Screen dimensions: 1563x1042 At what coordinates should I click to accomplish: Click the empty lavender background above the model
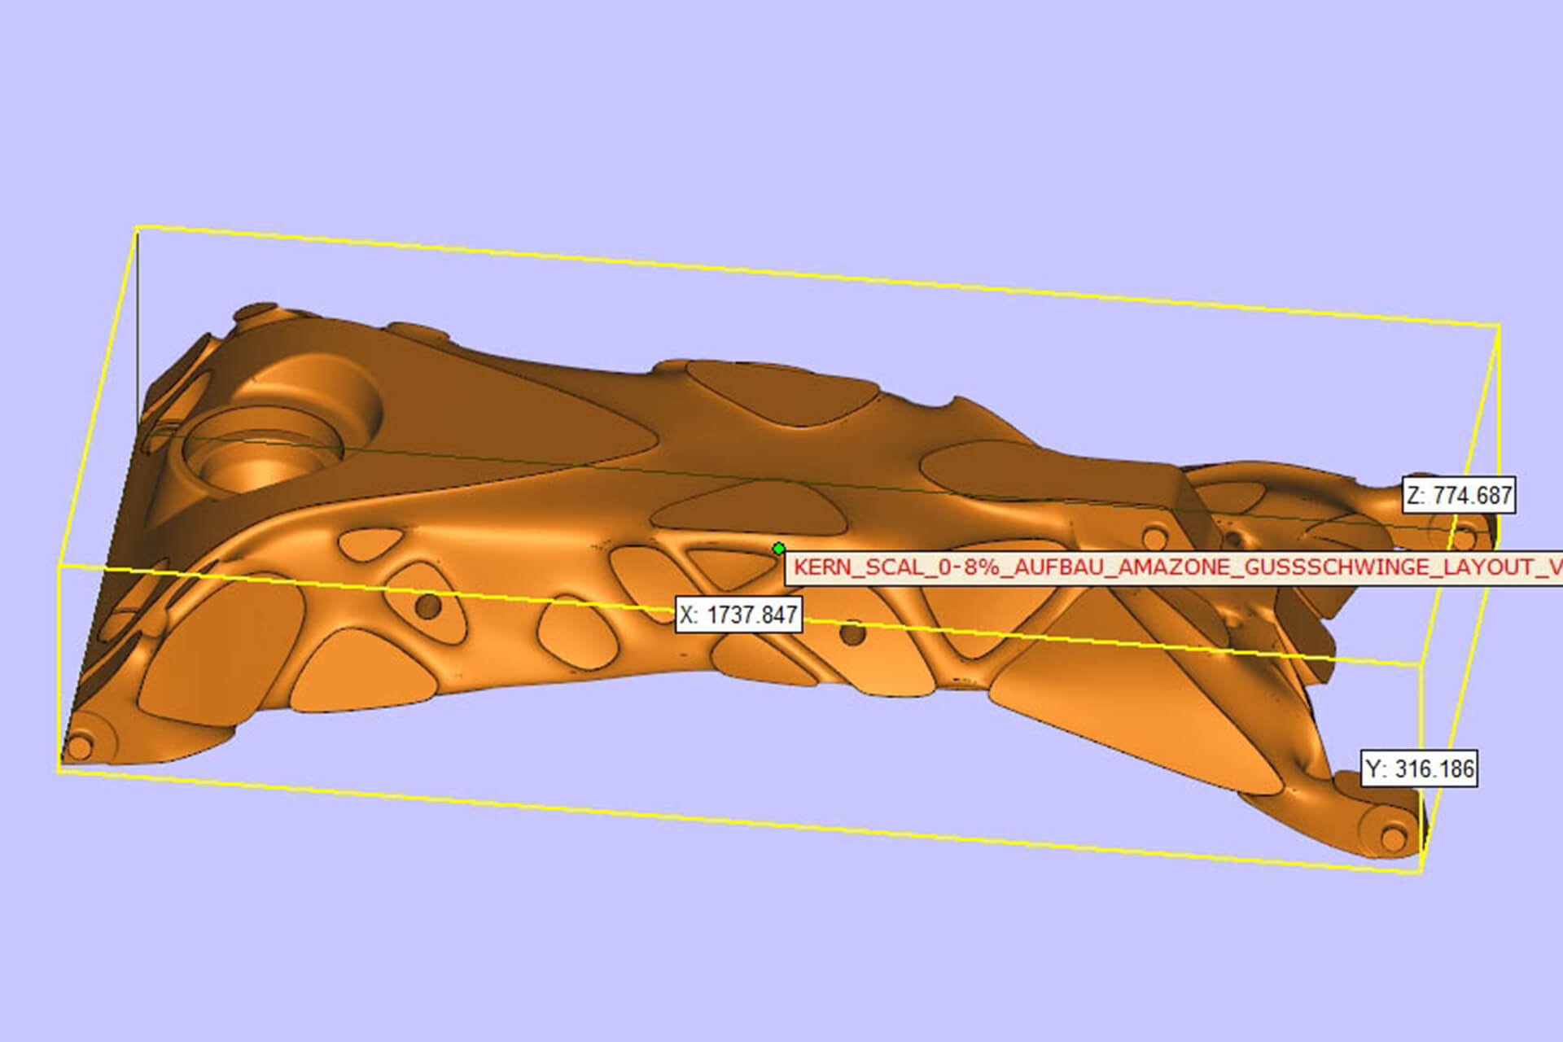[x=781, y=122]
